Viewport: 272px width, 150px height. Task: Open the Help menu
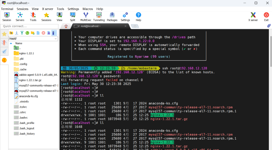pyautogui.click(x=100, y=9)
